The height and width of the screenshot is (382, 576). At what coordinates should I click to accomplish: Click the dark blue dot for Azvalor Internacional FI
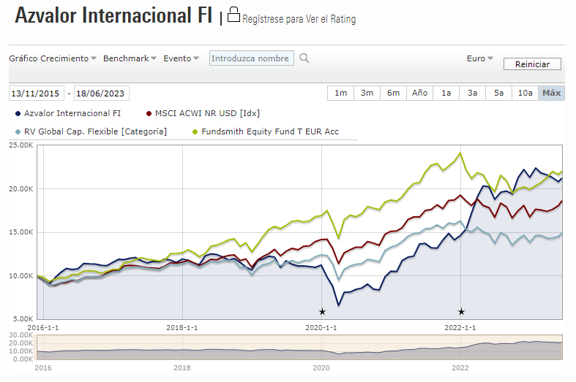point(18,114)
